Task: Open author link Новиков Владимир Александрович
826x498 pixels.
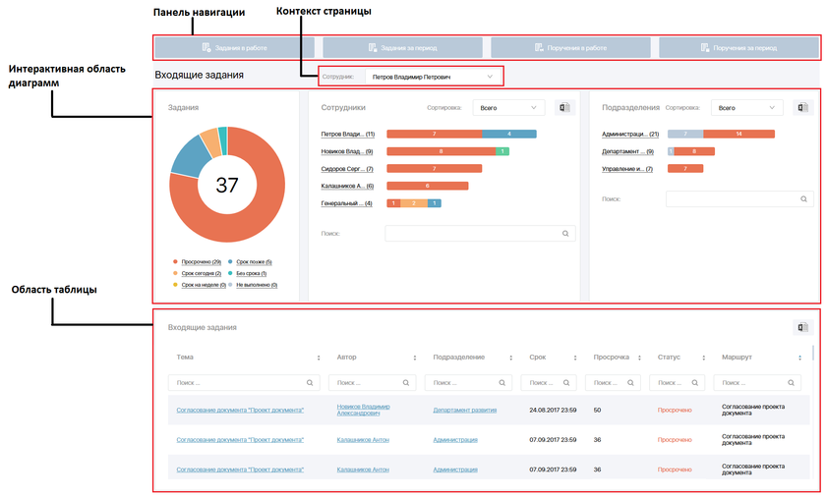Action: tap(364, 410)
